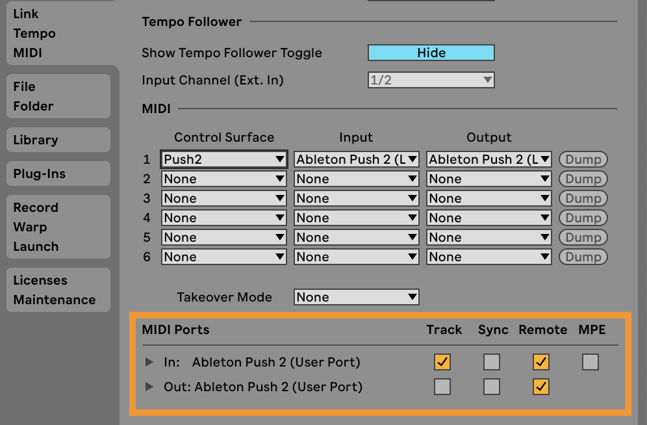Open Control Surface 5 dropdown
This screenshot has height=425, width=647.
(223, 237)
